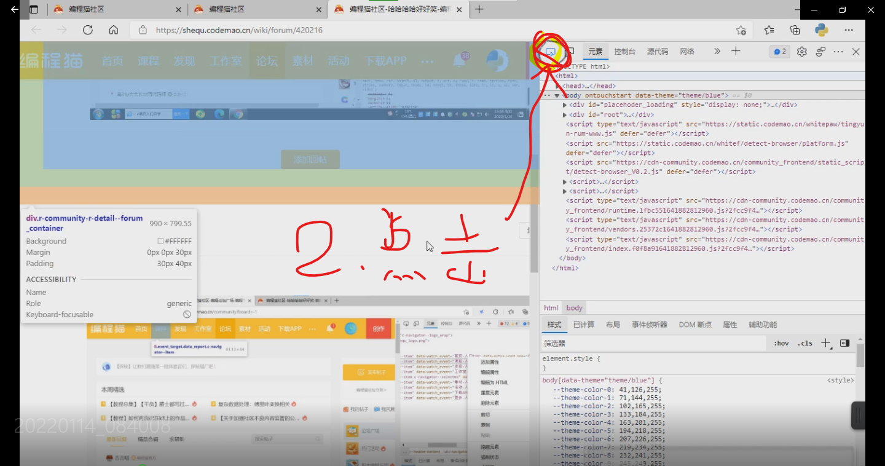Add this page to favorites
885x466 pixels.
click(x=741, y=30)
